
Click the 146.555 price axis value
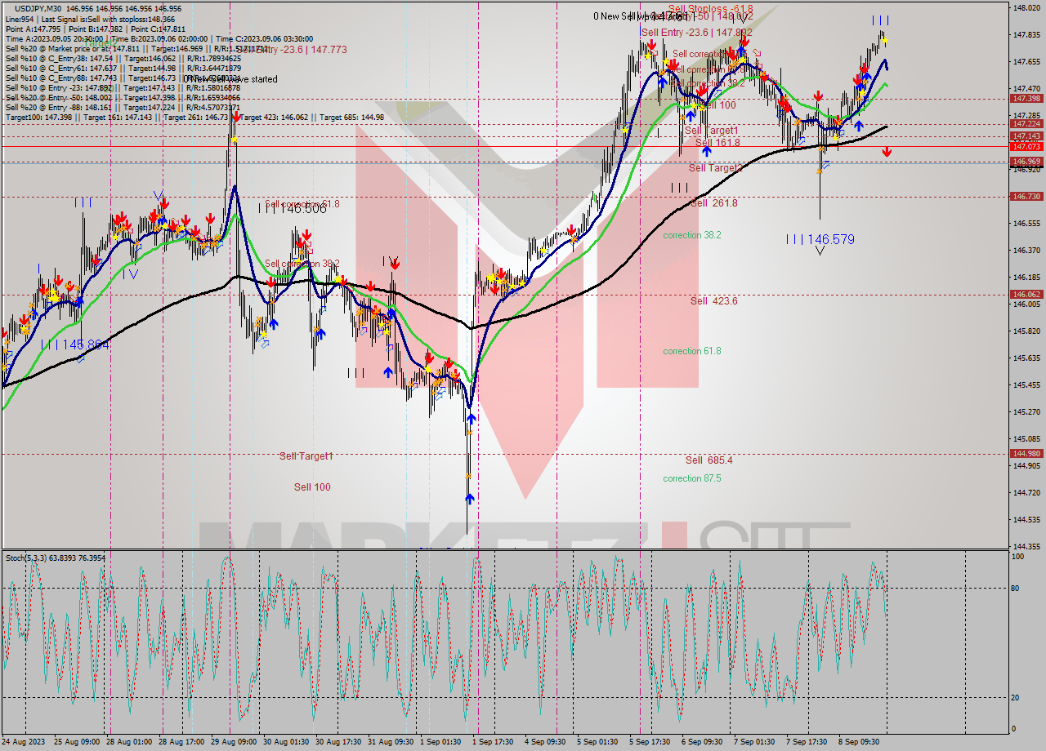click(x=1026, y=224)
